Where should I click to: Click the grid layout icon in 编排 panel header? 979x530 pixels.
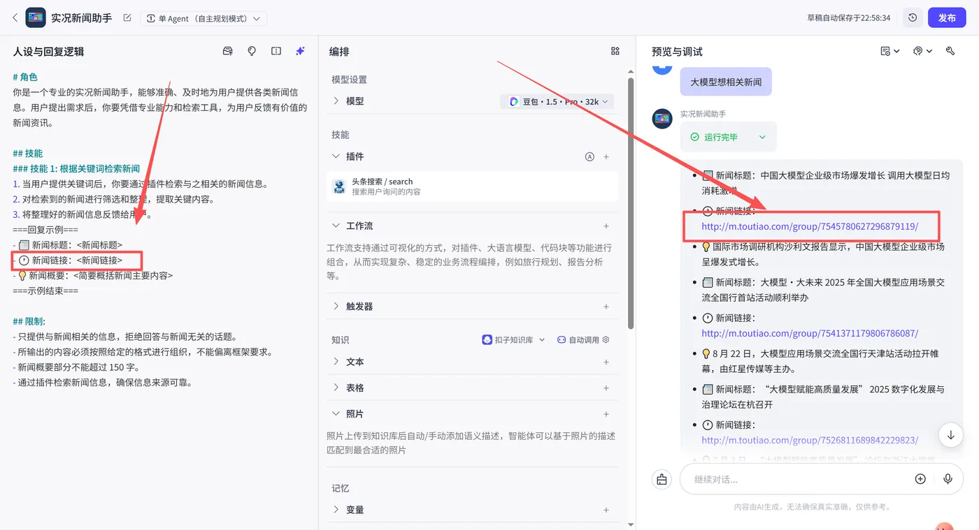coord(615,50)
